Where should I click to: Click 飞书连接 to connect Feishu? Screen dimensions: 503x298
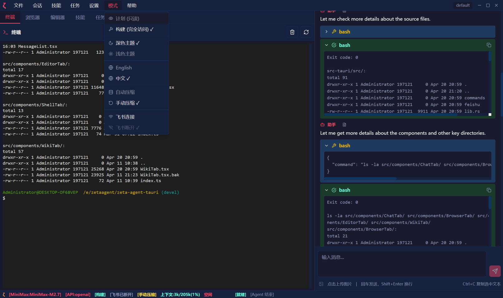click(x=125, y=117)
